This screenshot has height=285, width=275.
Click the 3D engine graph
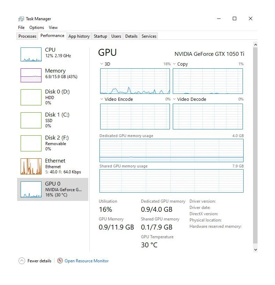pos(135,81)
